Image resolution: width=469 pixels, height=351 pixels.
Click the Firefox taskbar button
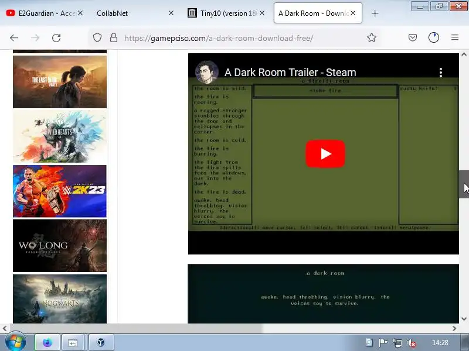coord(47,342)
